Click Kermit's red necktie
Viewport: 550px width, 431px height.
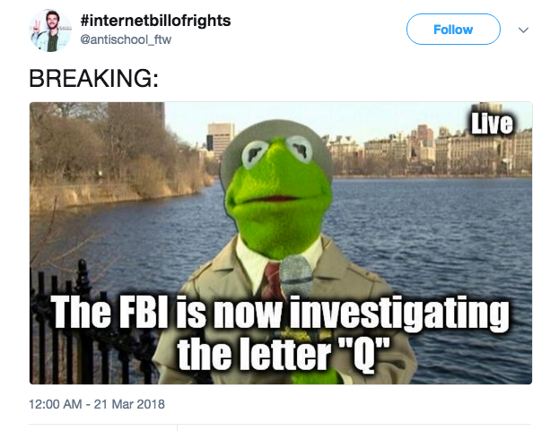[273, 279]
